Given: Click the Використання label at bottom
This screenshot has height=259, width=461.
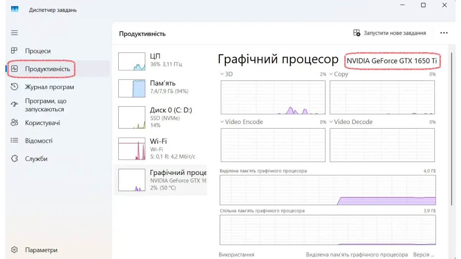Looking at the screenshot, I should [x=236, y=254].
